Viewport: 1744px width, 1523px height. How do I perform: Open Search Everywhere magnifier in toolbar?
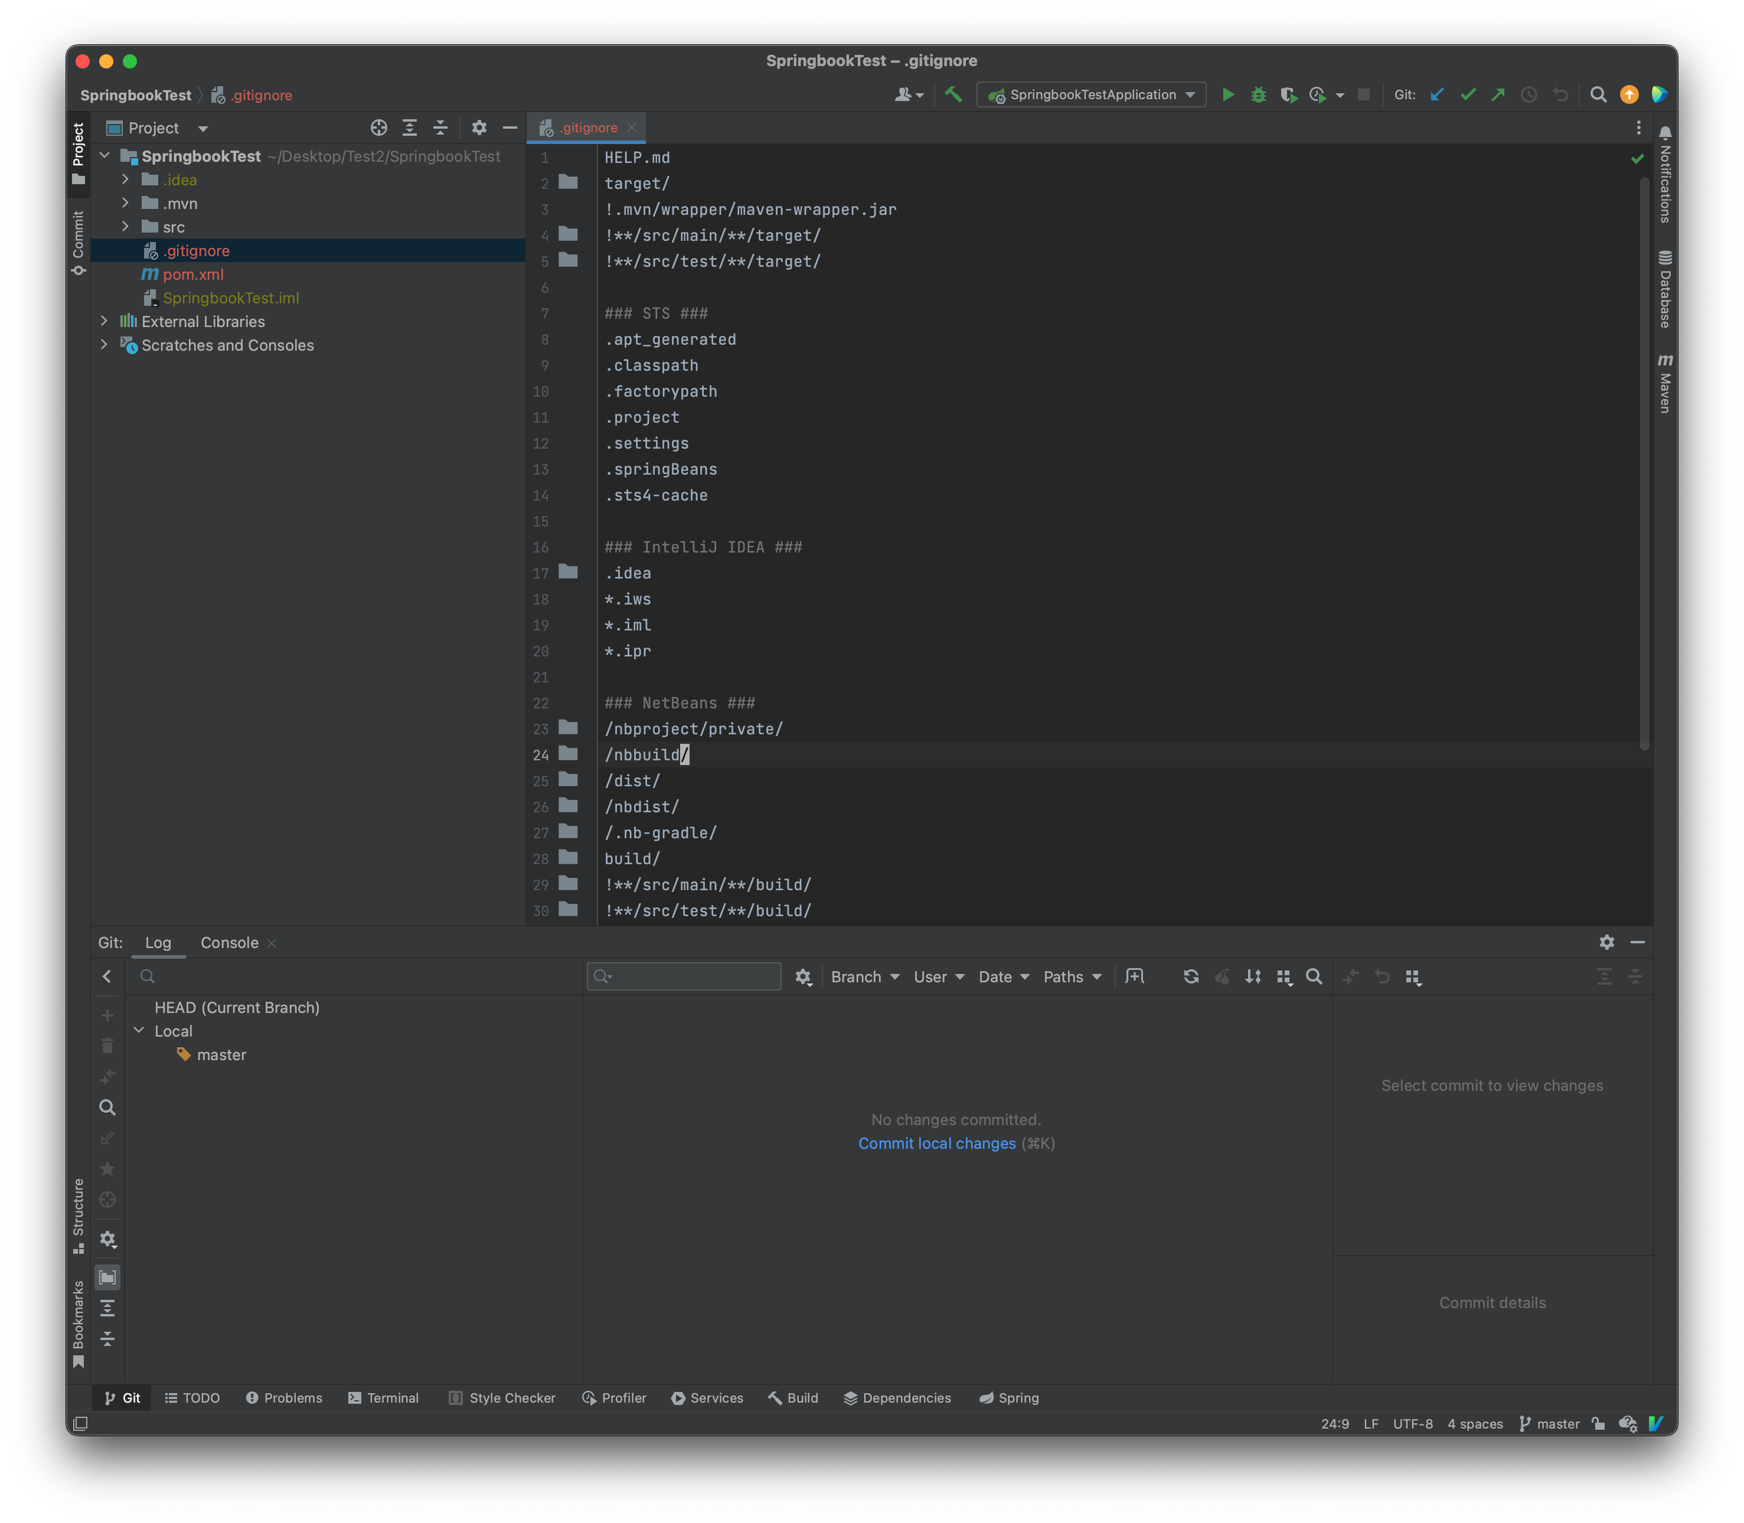coord(1598,94)
